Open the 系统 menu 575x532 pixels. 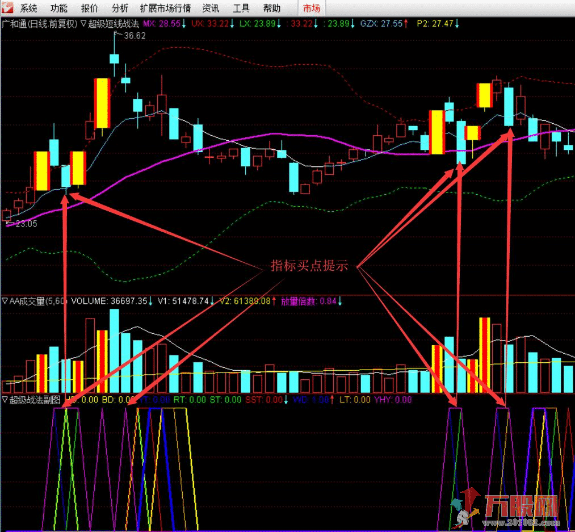[x=28, y=8]
